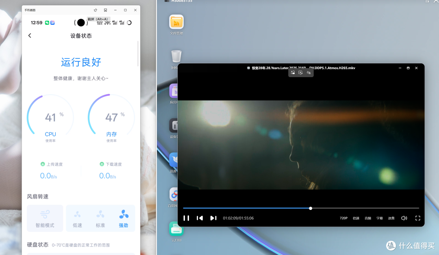Maximize the video player window

tap(408, 68)
